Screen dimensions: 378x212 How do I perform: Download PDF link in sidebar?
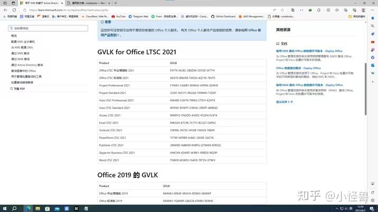click(x=17, y=89)
